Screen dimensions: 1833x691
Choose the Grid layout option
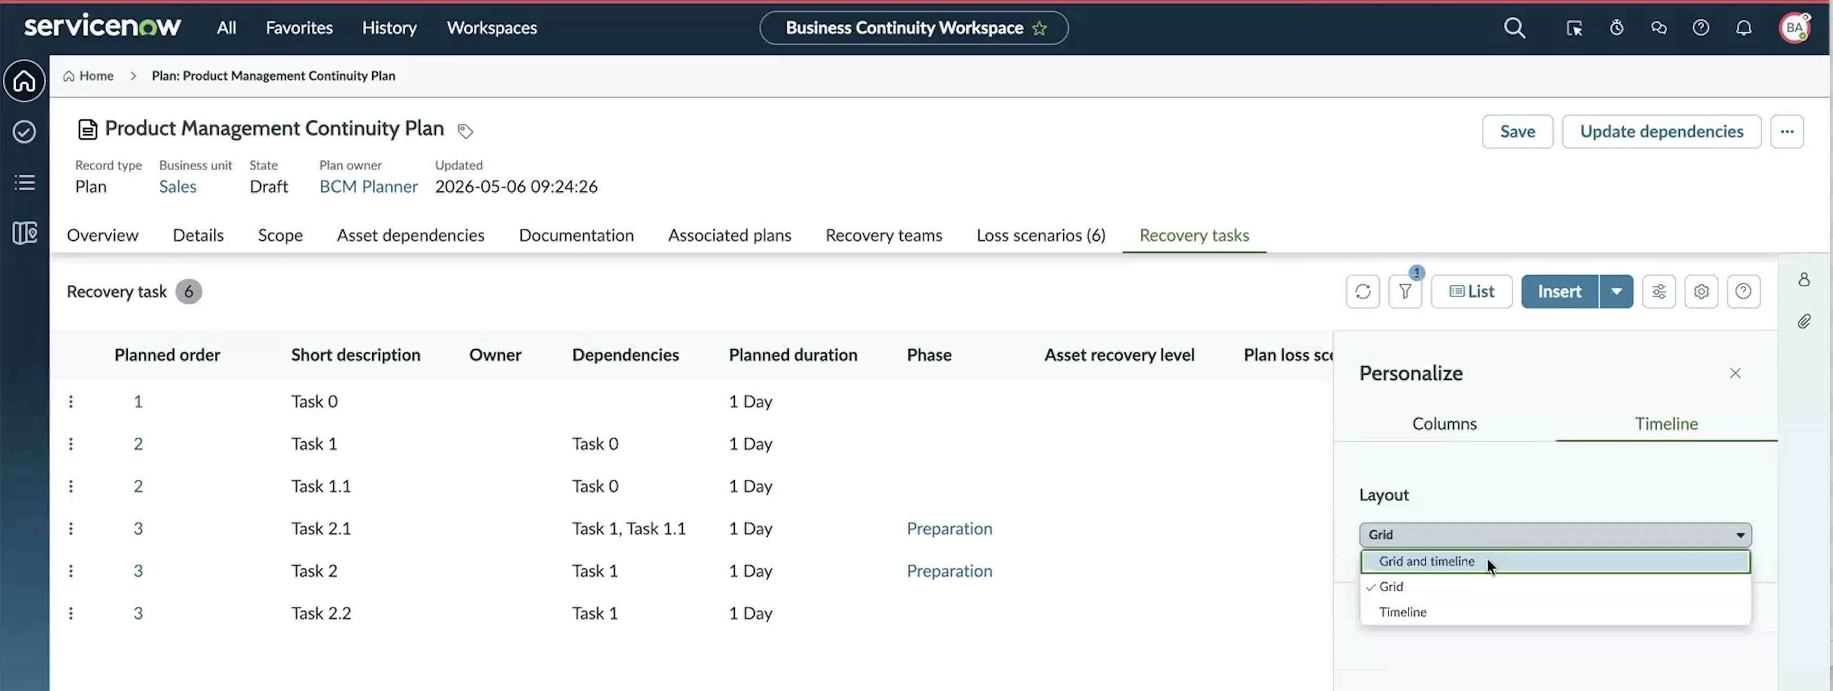pyautogui.click(x=1555, y=587)
